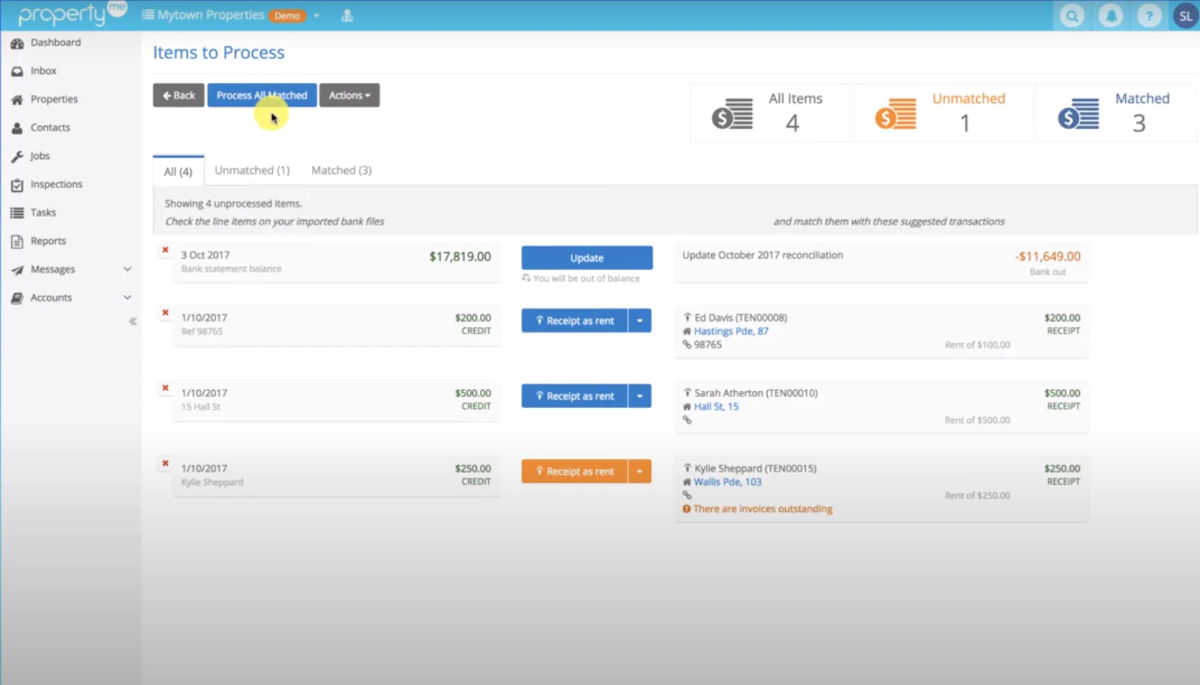Open Inbox from the sidebar
This screenshot has height=685, width=1200.
(x=43, y=71)
